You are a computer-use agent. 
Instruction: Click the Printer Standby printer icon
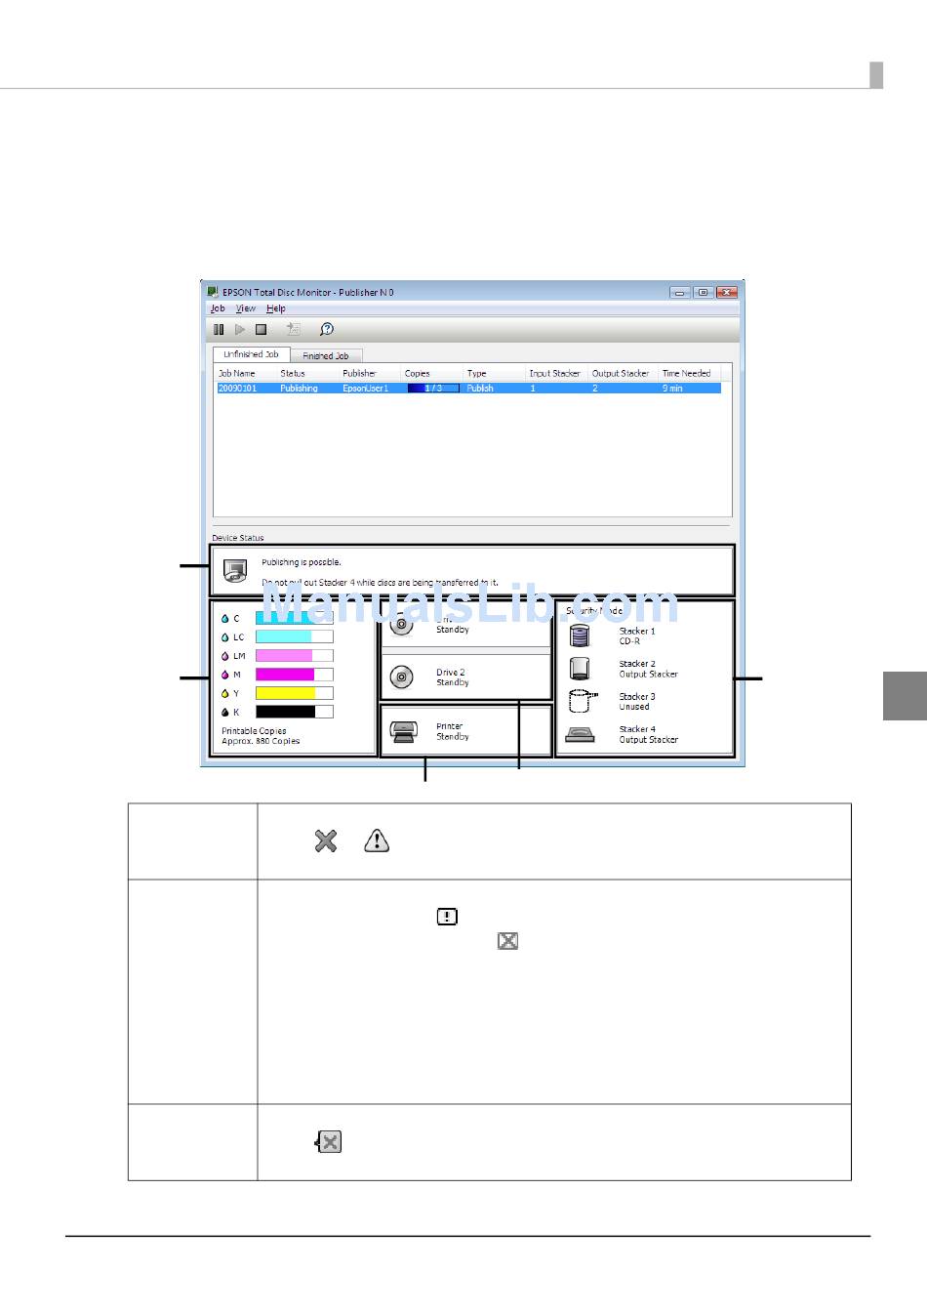[403, 731]
